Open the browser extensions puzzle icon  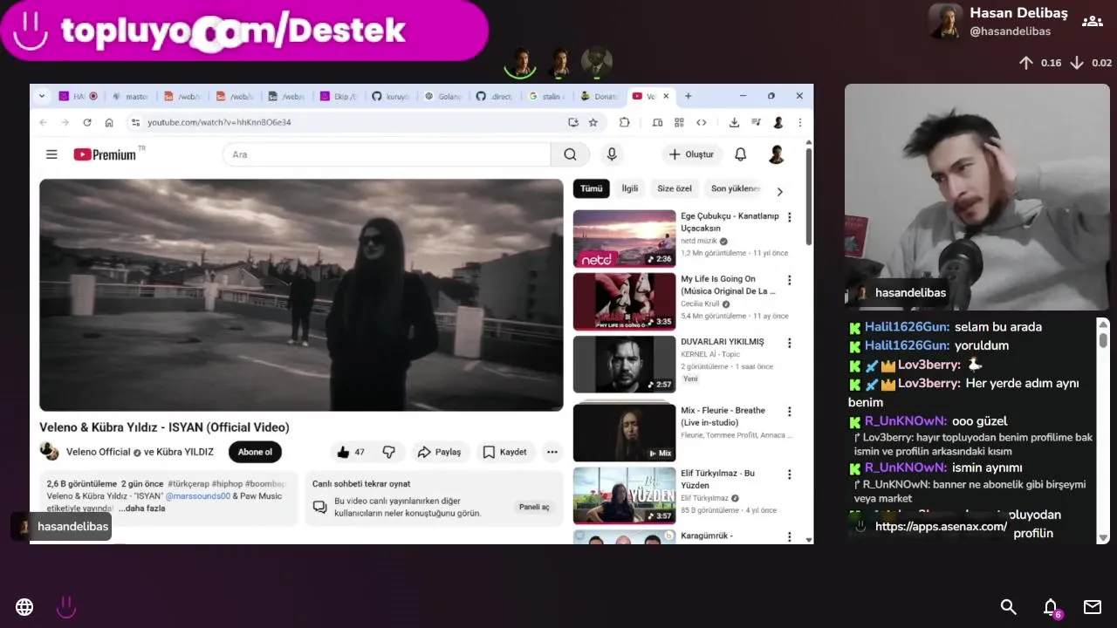[x=625, y=122]
